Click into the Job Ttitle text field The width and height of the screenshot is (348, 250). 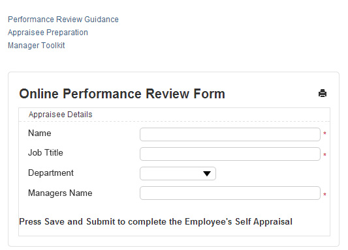[230, 154]
